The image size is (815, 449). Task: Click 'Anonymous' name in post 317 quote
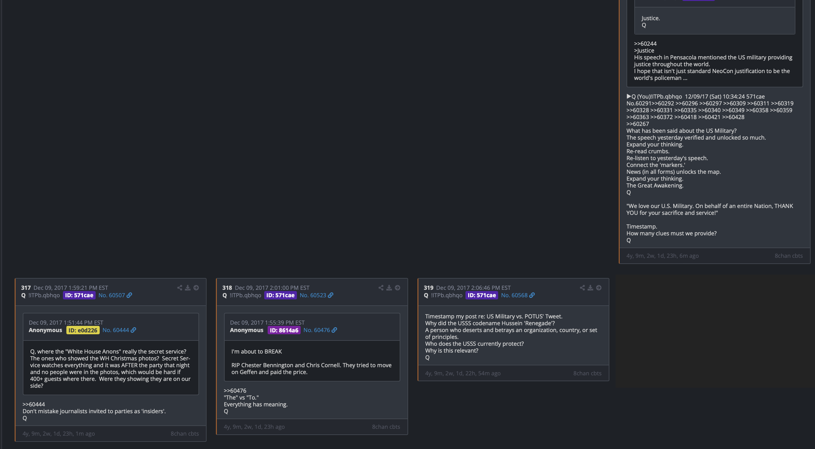click(x=45, y=330)
